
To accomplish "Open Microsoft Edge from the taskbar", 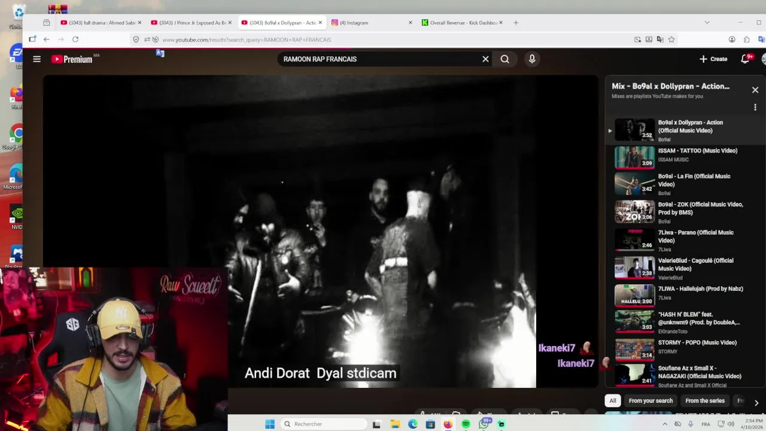I will [413, 424].
